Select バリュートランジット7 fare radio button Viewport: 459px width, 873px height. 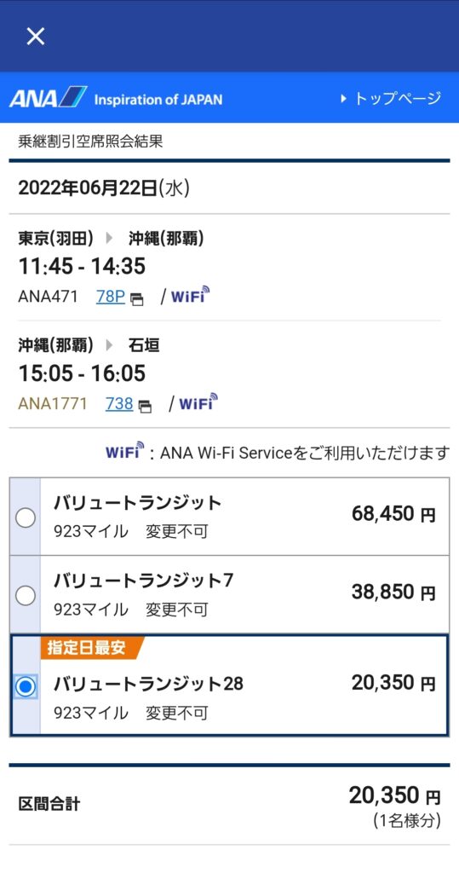pyautogui.click(x=25, y=596)
